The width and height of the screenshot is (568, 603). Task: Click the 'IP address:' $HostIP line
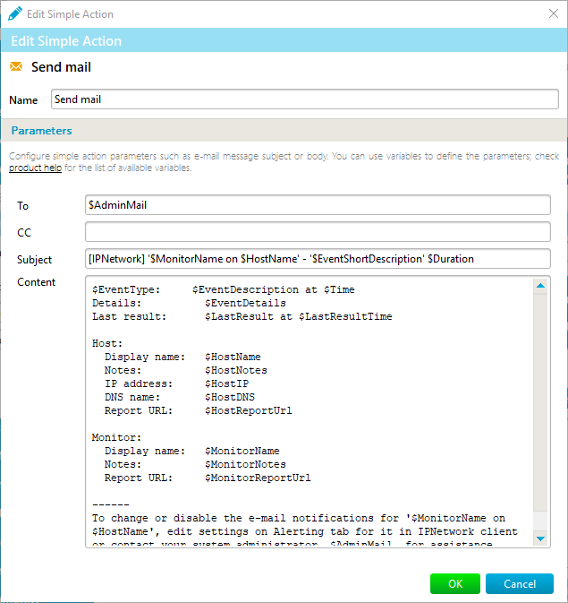(176, 383)
